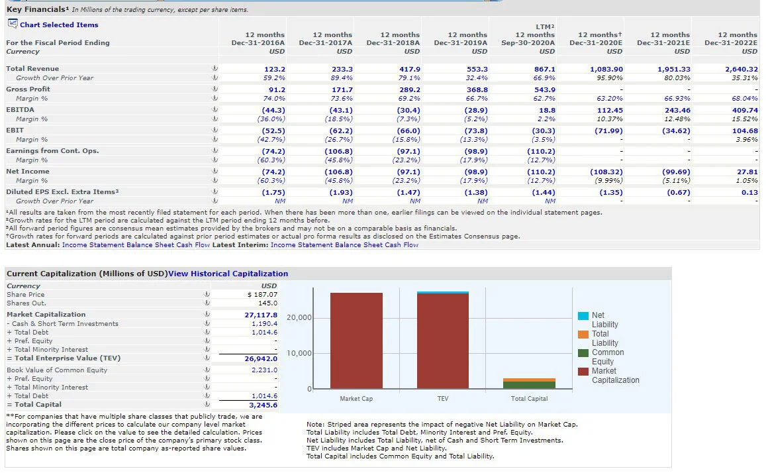Click the pin icon in Total Revenue row
The image size is (766, 473).
coord(215,68)
